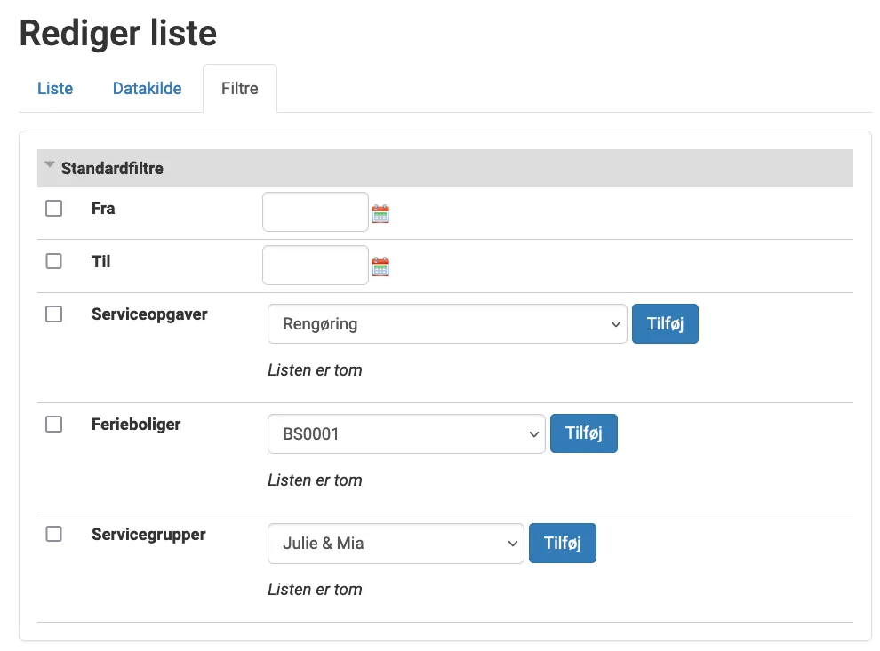The width and height of the screenshot is (880, 651).
Task: Open the Ferieboliger dropdown showing BS0001
Action: (405, 433)
